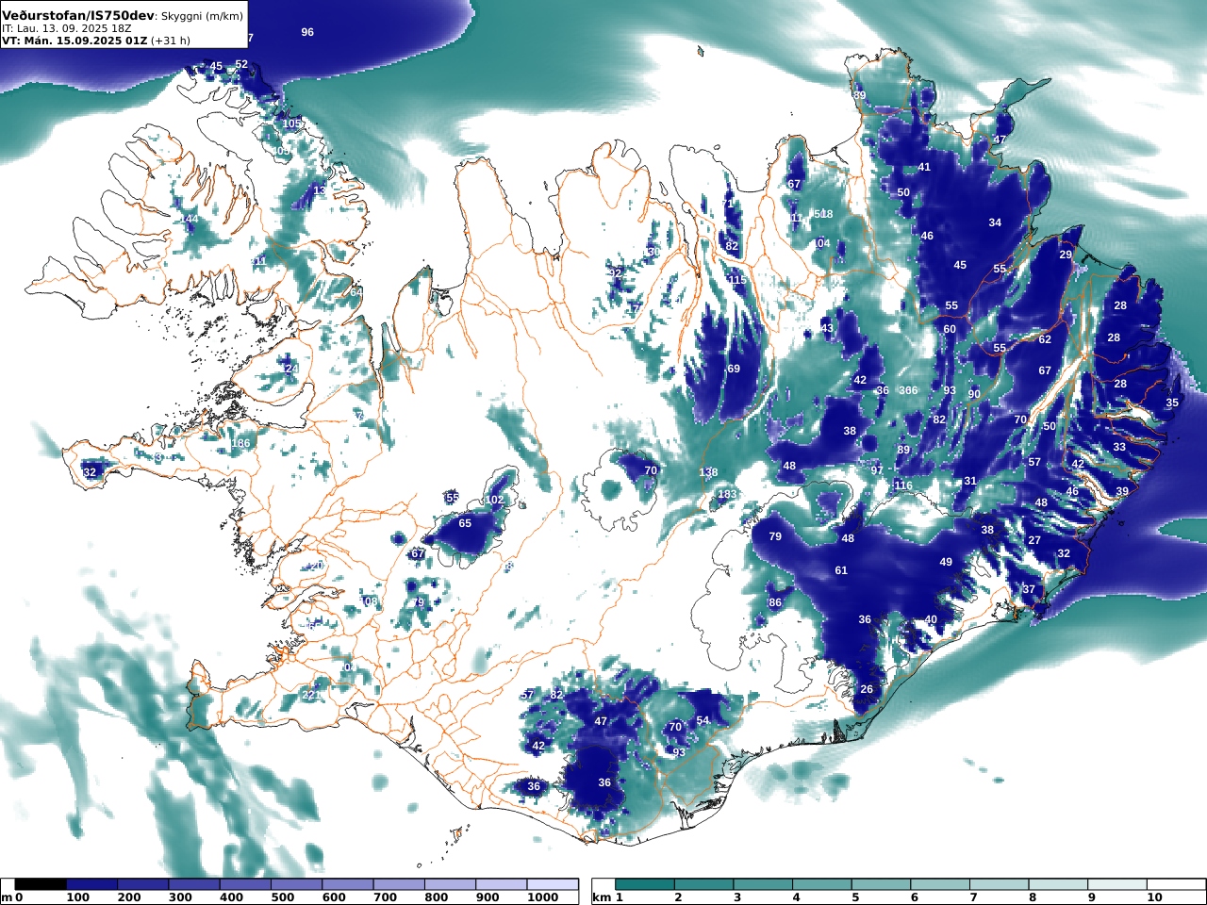Click visibility value 62
This screenshot has width=1207, height=905.
(1045, 339)
